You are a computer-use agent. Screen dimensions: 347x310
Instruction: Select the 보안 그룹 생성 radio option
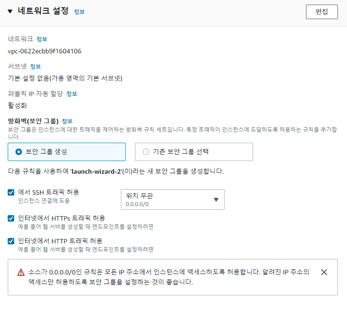pos(19,152)
